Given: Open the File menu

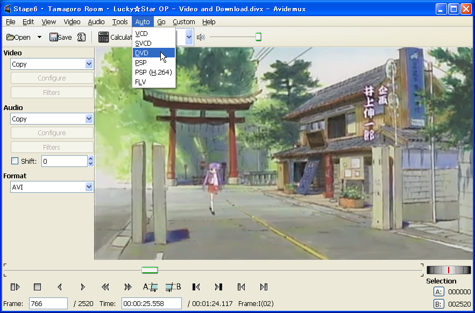Looking at the screenshot, I should pos(10,22).
